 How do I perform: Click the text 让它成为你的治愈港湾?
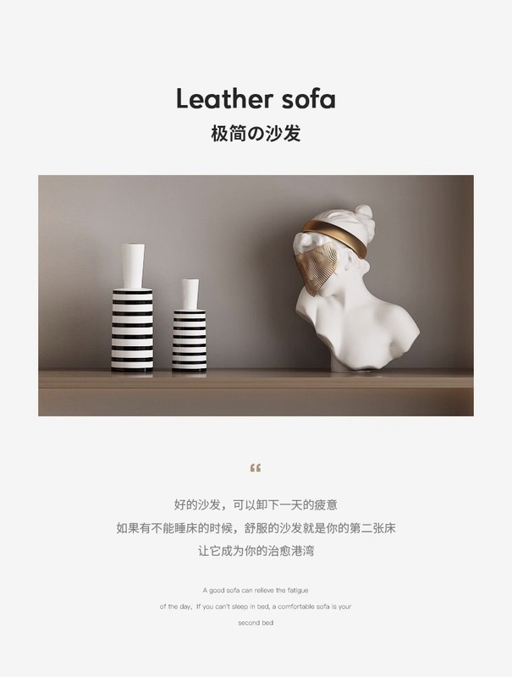point(256,551)
